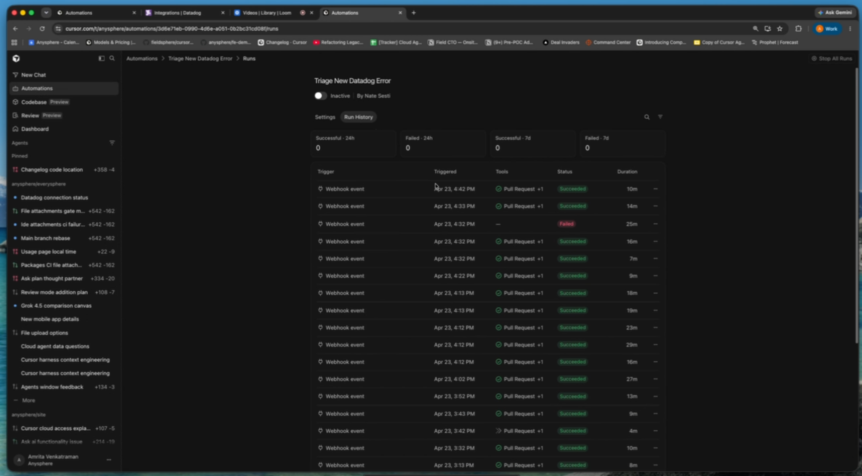Click Failed 7d stat card

pyautogui.click(x=623, y=144)
